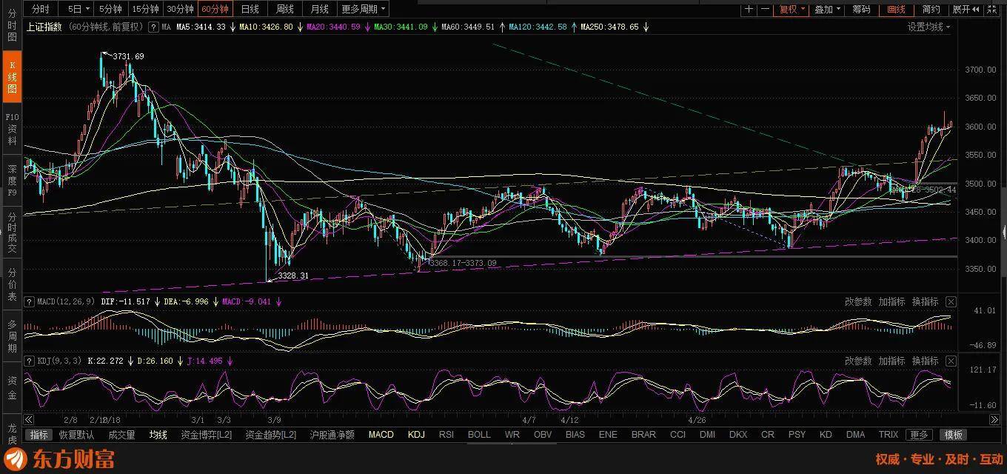This screenshot has height=474, width=1007.
Task: Switch to 分时 chart period
Action: pyautogui.click(x=41, y=9)
